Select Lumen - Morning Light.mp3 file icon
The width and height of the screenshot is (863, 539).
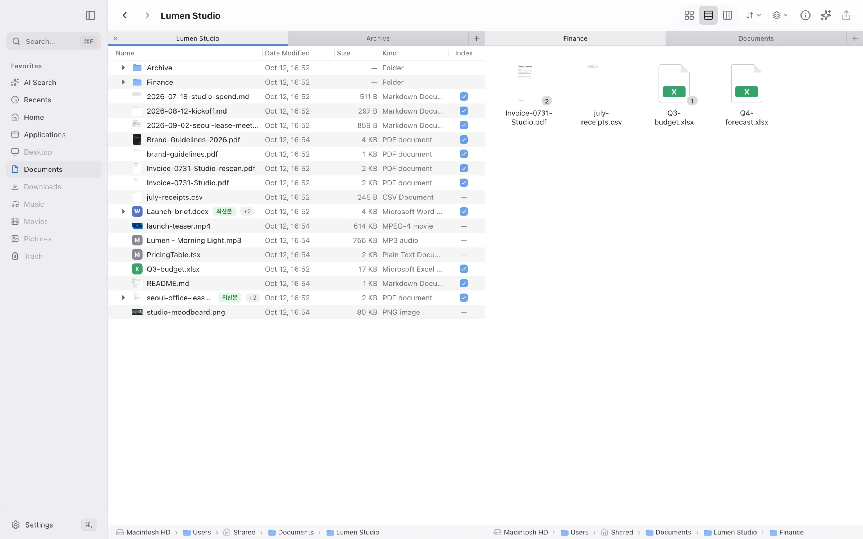[137, 240]
